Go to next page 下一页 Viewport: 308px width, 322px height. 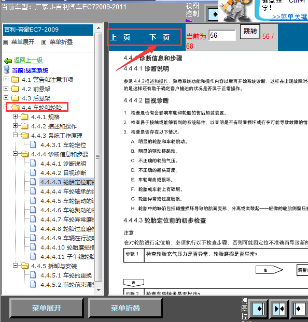[160, 37]
